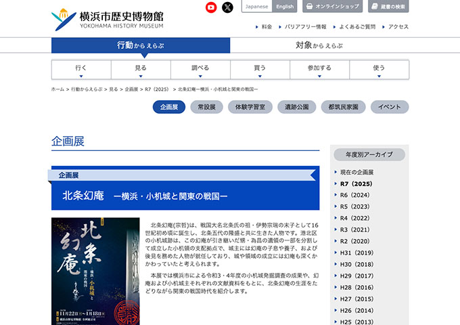The width and height of the screenshot is (460, 325).
Task: Open R7（2025） archive link in the sidebar
Action: pyautogui.click(x=356, y=183)
